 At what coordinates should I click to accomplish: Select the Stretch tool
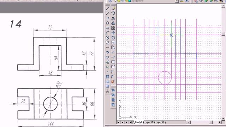coord(113,48)
